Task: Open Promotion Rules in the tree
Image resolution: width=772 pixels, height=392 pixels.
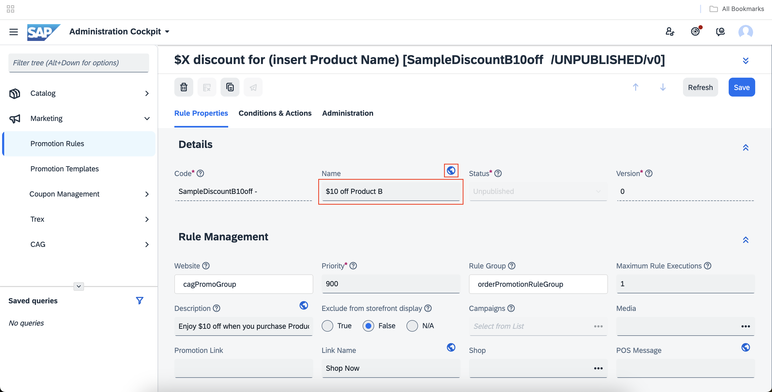Action: [x=79, y=144]
